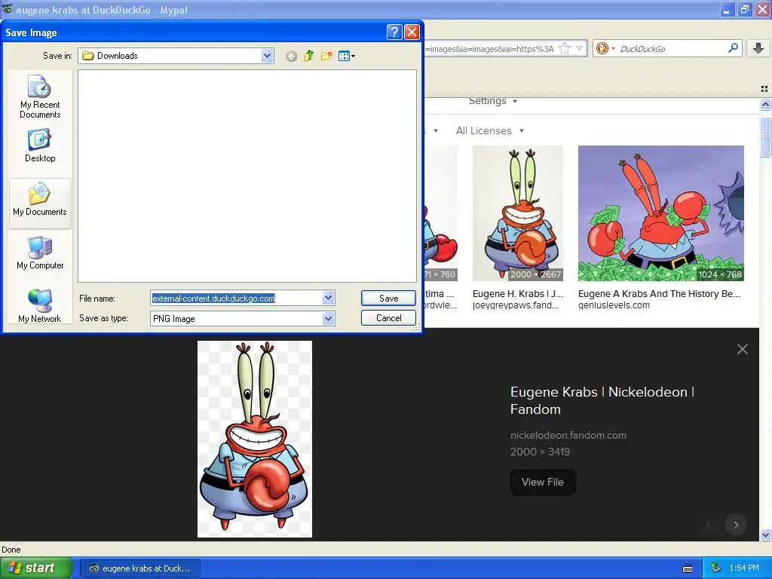
Task: Click the tab groups grid icon
Action: (764, 89)
